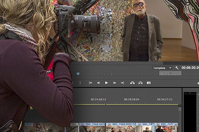Open the Completa playback resolution dropdown
199x132 pixels.
[162, 68]
